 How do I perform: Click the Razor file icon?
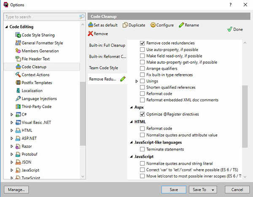18,146
